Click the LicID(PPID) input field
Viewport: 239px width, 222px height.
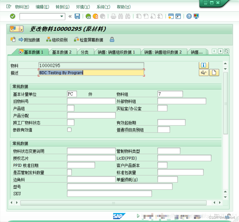184,158
